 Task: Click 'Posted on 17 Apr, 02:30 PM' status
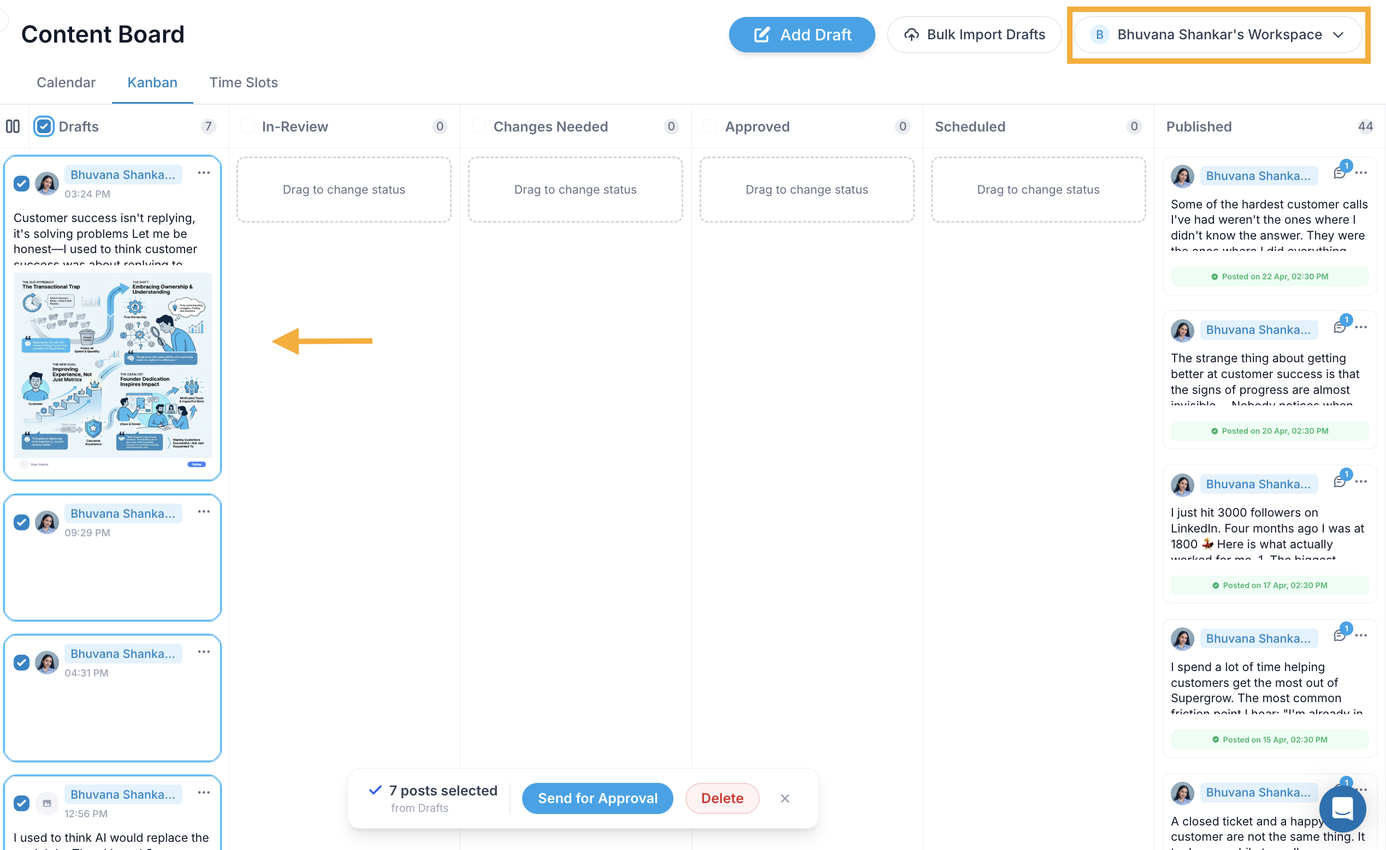pos(1270,585)
